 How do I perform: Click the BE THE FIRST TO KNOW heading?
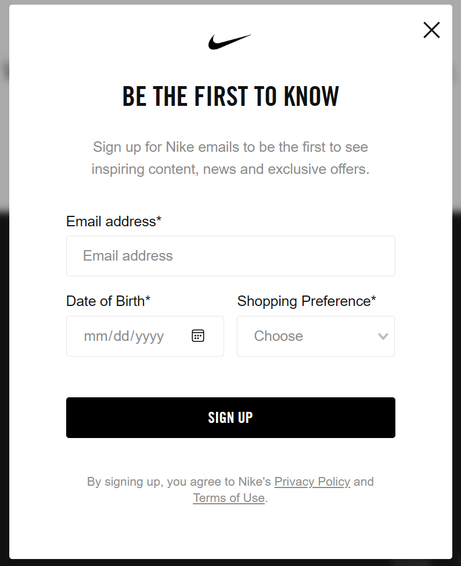click(230, 96)
